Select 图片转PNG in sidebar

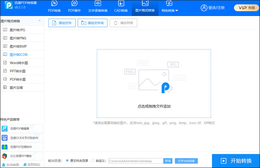point(22,38)
